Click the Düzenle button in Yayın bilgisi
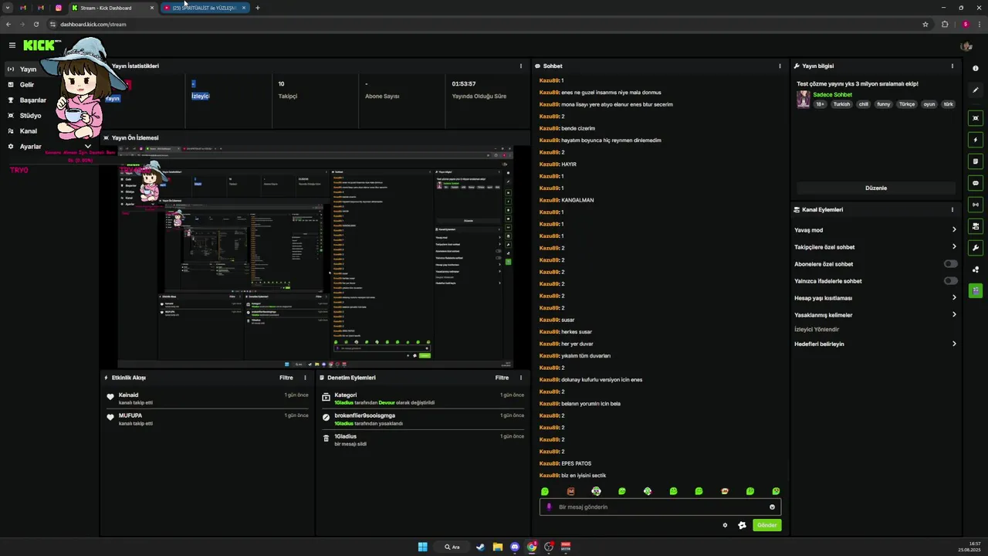Screen dimensions: 988x556 pos(876,188)
